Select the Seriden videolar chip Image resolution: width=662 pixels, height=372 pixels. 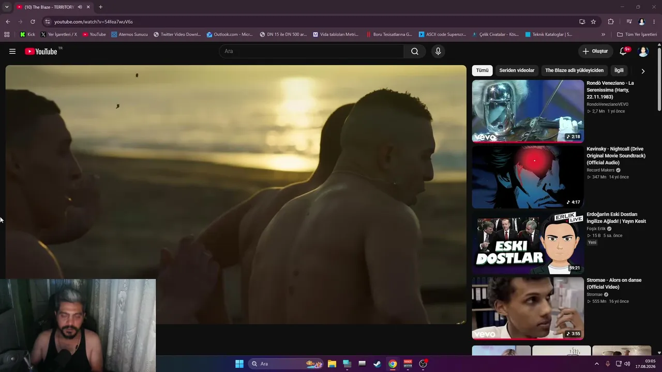(x=517, y=70)
